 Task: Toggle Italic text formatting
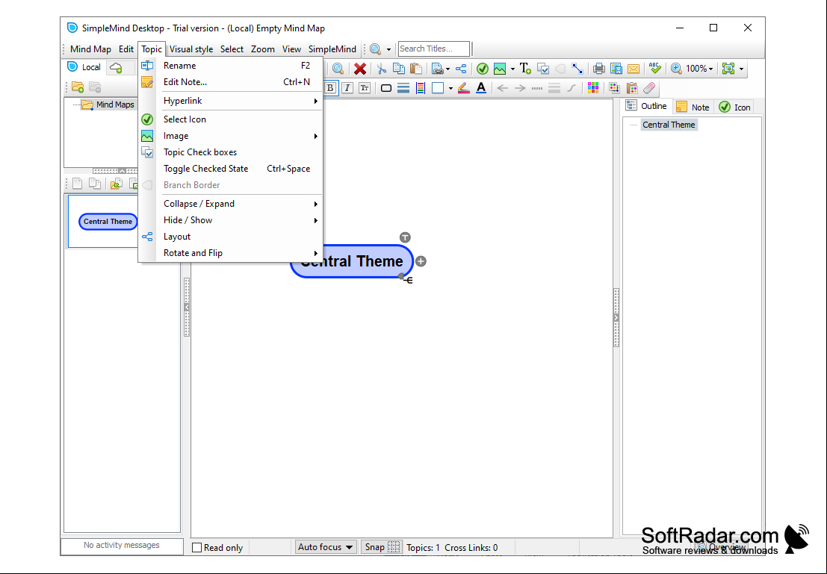point(347,88)
